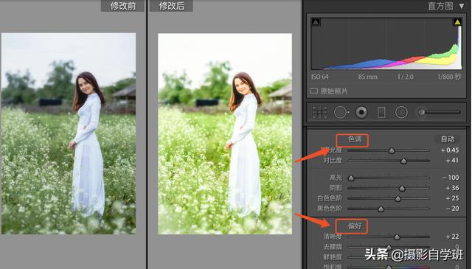This screenshot has height=269, width=472.
Task: Click the 饱和度 slider handle
Action: 389,267
